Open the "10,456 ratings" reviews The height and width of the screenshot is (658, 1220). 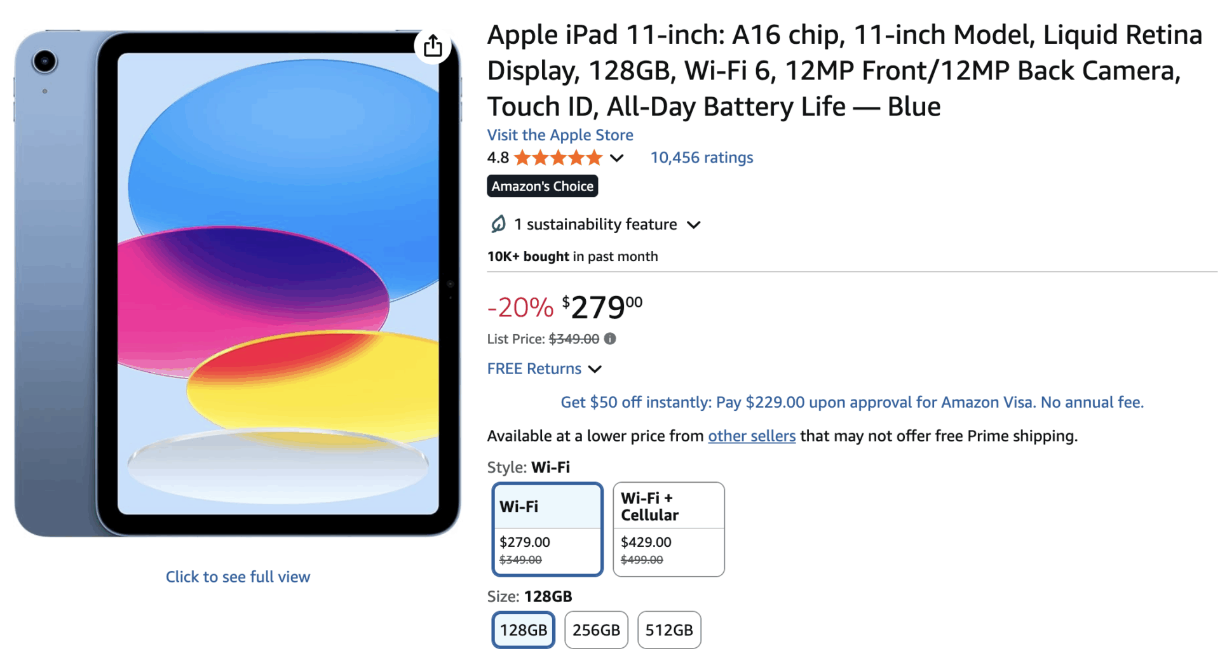click(x=701, y=157)
